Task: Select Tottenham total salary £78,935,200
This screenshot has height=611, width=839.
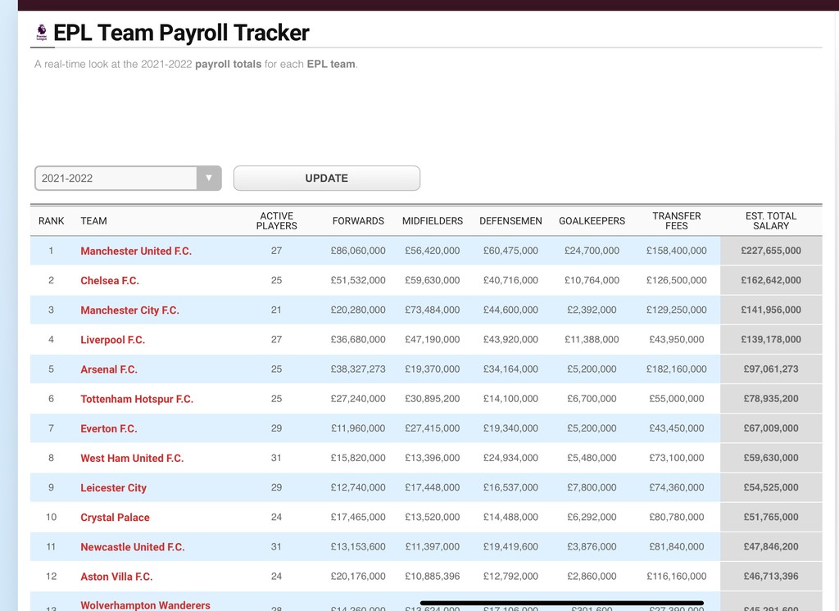Action: click(x=771, y=399)
